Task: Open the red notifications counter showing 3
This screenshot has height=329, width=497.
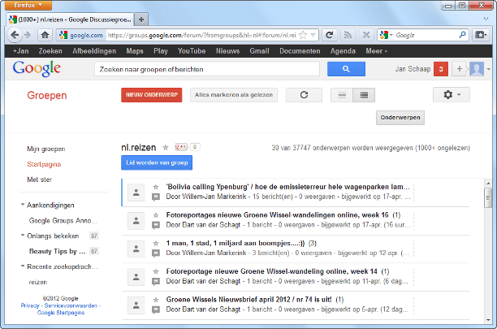Action: tap(441, 69)
